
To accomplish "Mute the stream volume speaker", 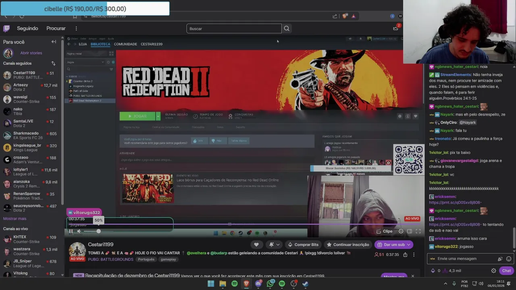I will 79,231.
